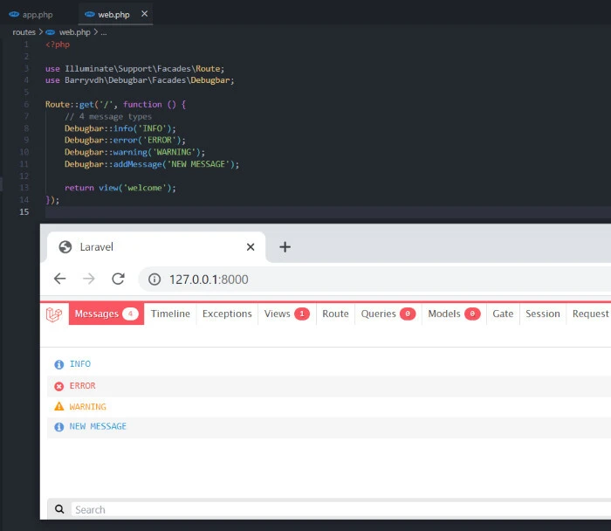Open the Exceptions tab in Debugbar

227,314
